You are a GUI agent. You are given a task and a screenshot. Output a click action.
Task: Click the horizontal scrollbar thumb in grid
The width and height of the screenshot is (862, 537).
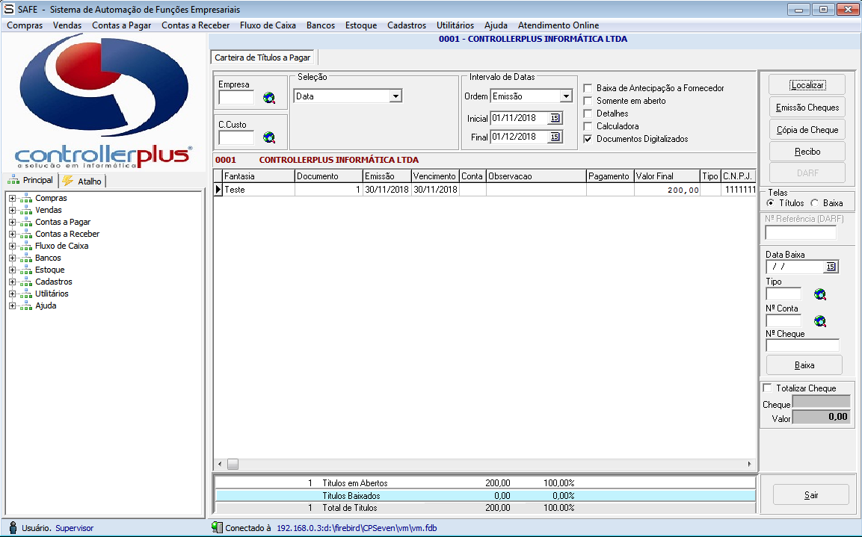pyautogui.click(x=233, y=465)
